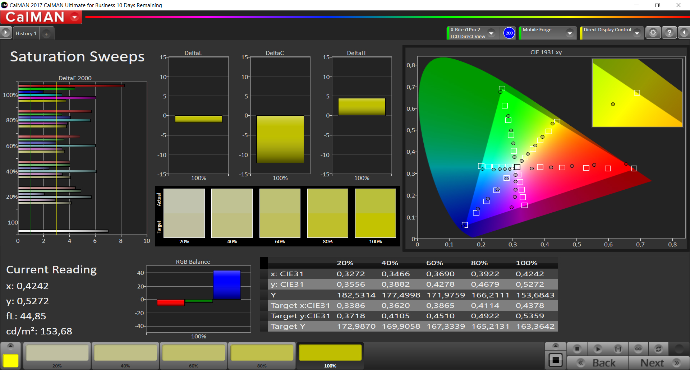
Task: Open the Direct Display Control dropdown
Action: click(637, 33)
